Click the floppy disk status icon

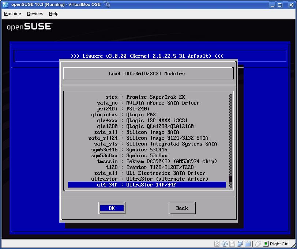click(x=232, y=244)
